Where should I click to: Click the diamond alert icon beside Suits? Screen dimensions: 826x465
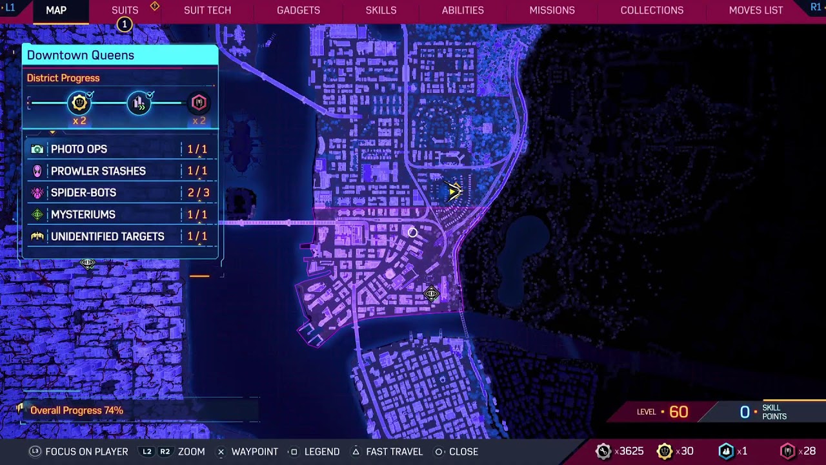(x=155, y=6)
